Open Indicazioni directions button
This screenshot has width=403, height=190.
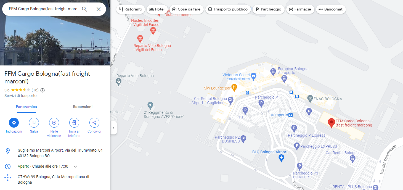[14, 123]
